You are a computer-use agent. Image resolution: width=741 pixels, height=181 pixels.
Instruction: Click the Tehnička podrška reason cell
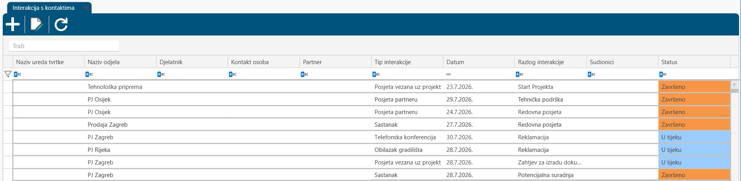coord(551,99)
